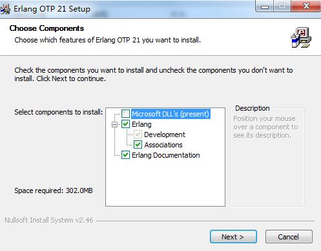Close the setup window with X
321x251 pixels.
(306, 6)
